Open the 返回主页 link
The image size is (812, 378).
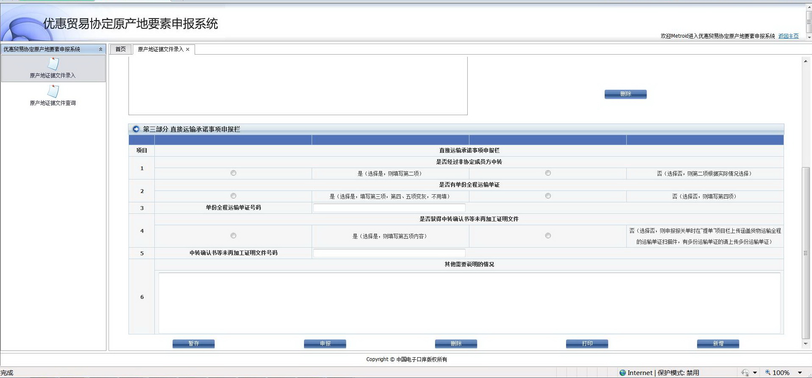[x=788, y=36]
